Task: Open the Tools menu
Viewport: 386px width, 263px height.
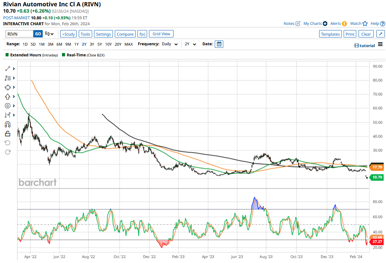Action: pyautogui.click(x=85, y=34)
